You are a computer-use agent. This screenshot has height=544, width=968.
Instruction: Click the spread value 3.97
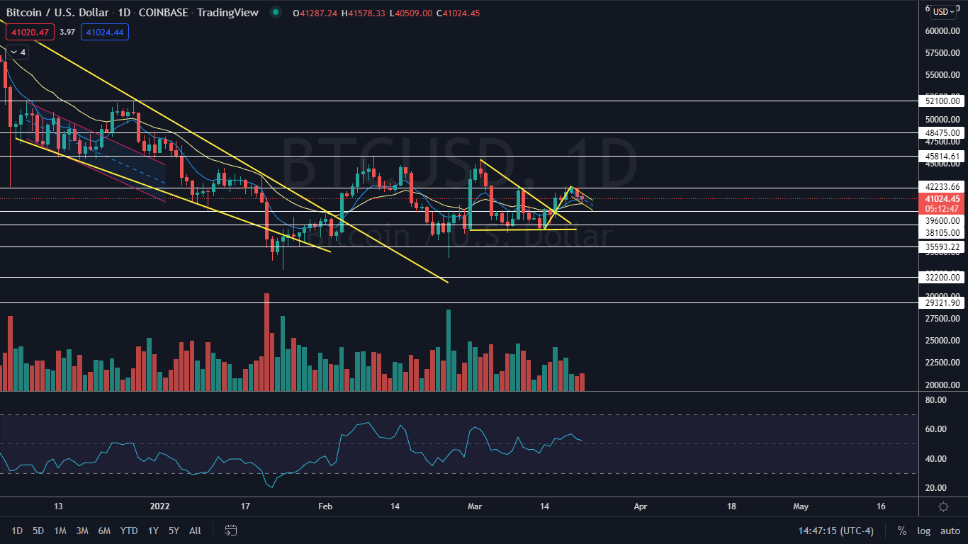click(67, 32)
